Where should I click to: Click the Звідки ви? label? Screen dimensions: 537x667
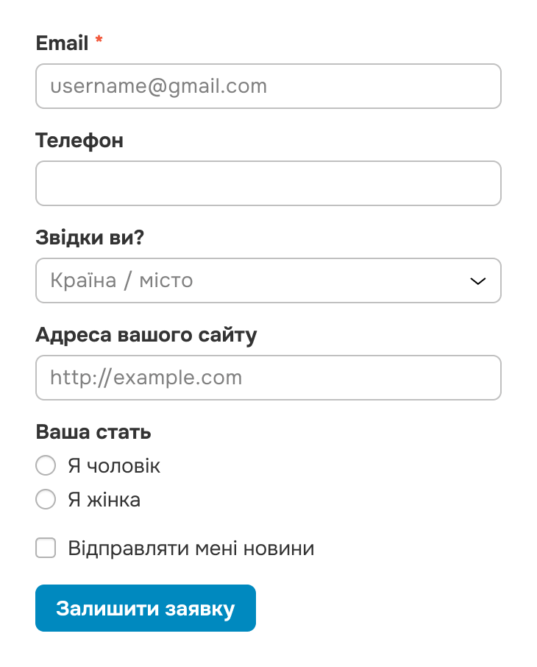[88, 238]
